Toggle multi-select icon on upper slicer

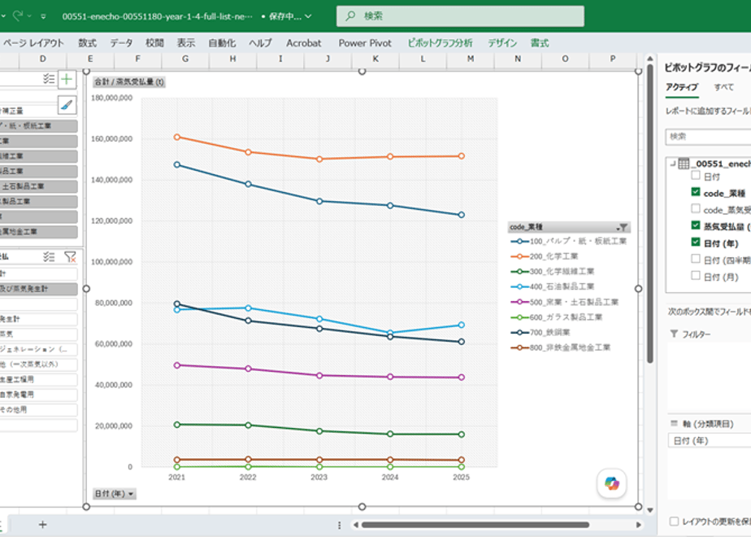[x=49, y=79]
